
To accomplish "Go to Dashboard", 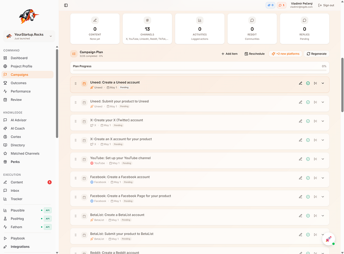I will point(27,58).
